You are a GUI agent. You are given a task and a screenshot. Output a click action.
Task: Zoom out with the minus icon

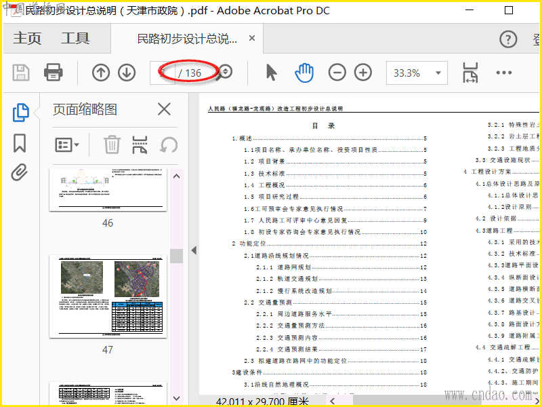pyautogui.click(x=337, y=73)
